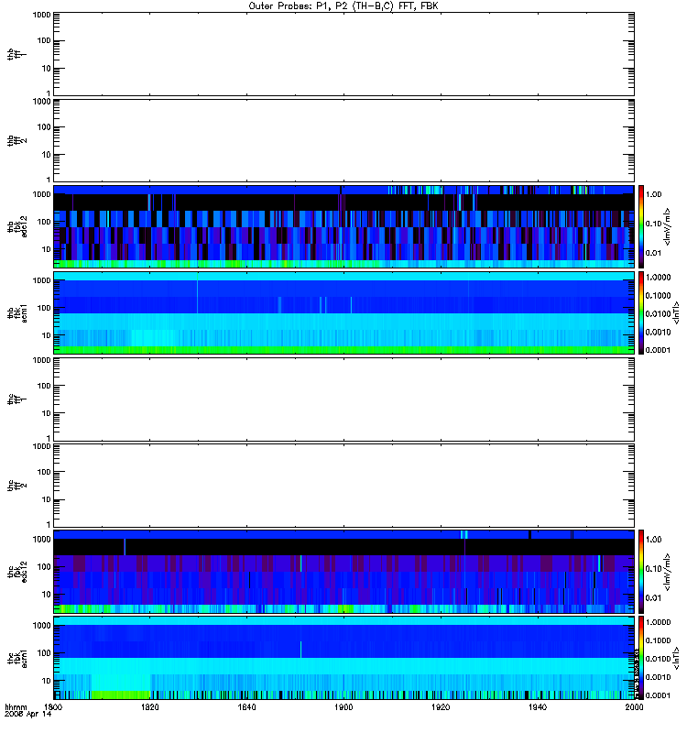Viewport: 687px width, 733px height.
Task: Click the '100' y-tick of the thb FFT 1 panel
Action: click(x=44, y=40)
